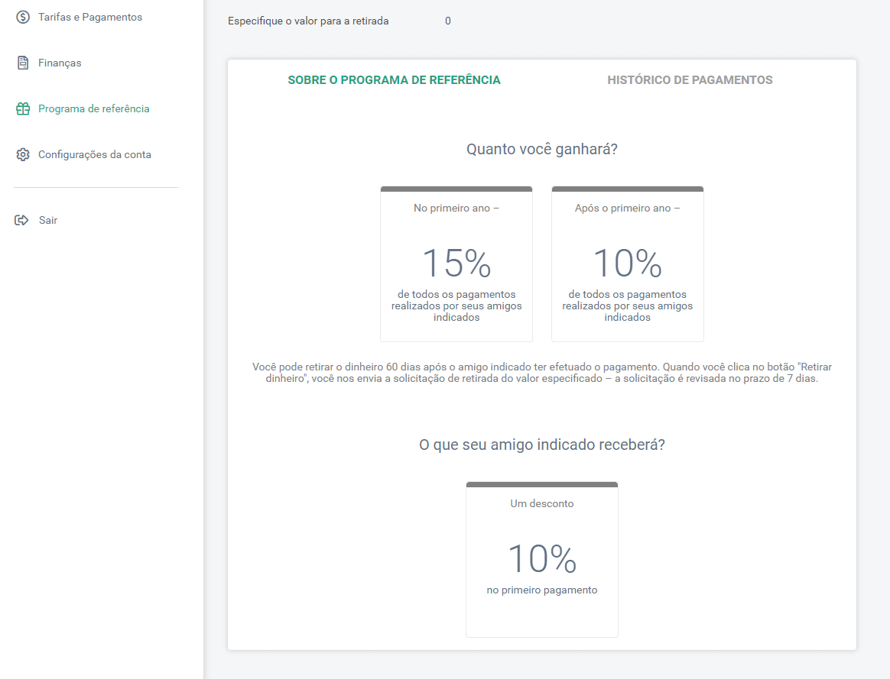Open Tarifas e Pagamentos menu item
This screenshot has height=679, width=890.
coord(90,17)
